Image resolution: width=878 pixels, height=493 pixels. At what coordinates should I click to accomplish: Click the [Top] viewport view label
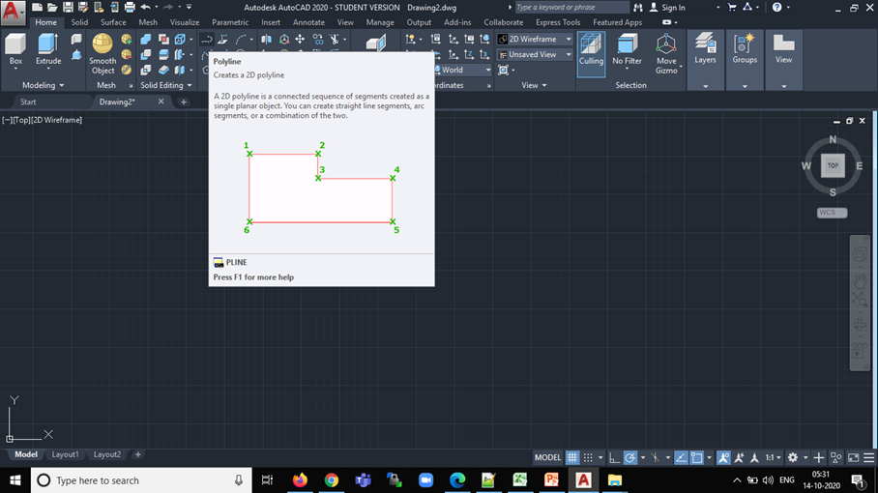tap(22, 120)
